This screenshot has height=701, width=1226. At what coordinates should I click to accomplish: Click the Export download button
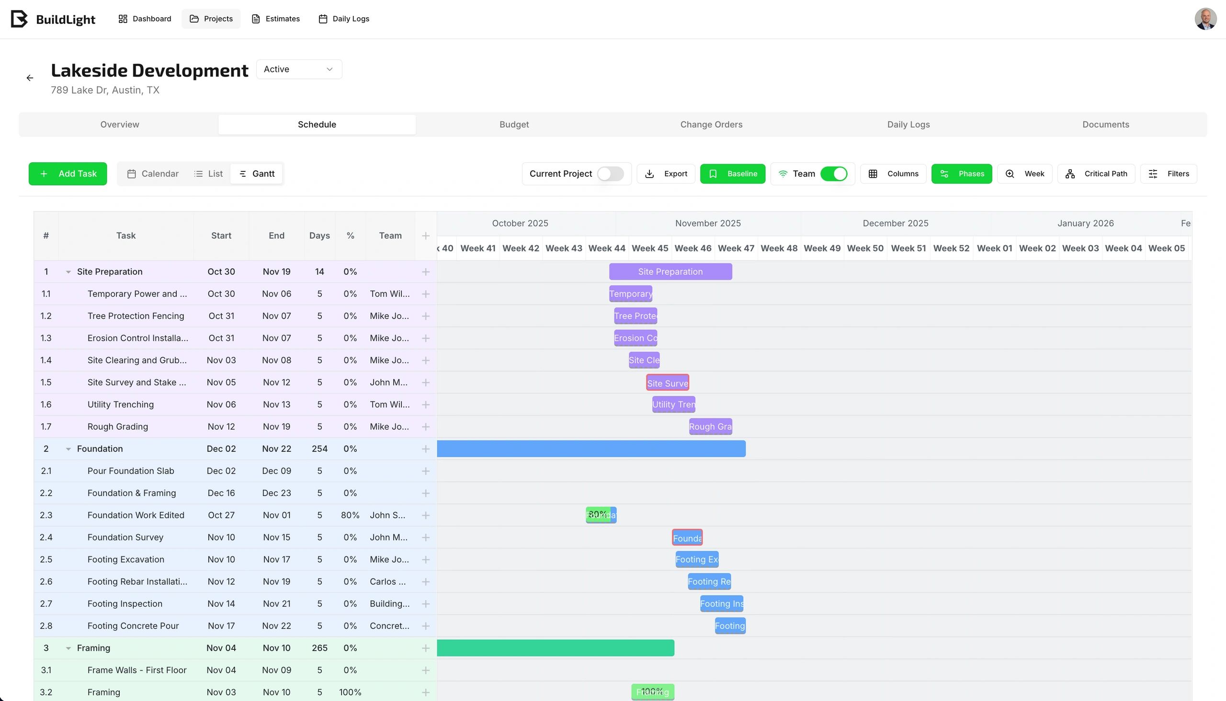[x=666, y=174]
